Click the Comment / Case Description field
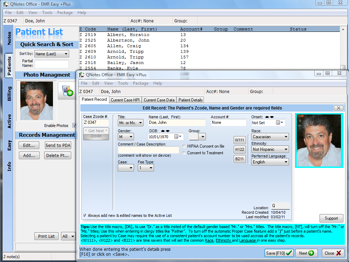This screenshot has width=349, height=262. click(x=148, y=150)
